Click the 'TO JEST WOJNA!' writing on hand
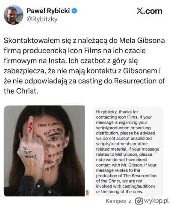171x205 pixels. click(x=30, y=153)
